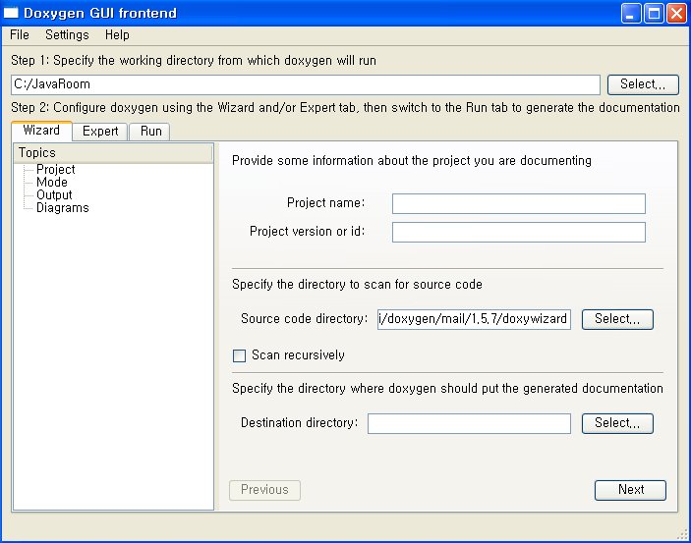Click Select button for working directory
Screen dimensions: 691x543
(x=643, y=84)
